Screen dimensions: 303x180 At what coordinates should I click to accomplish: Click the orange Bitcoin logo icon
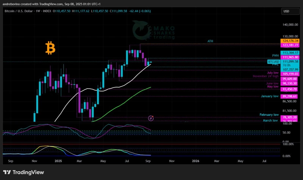click(50, 48)
